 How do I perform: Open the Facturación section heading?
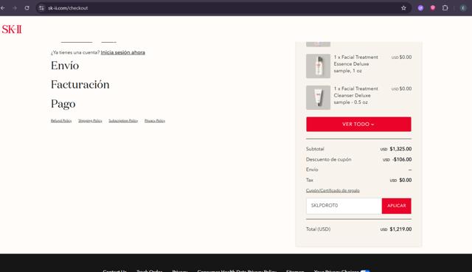[x=80, y=85]
